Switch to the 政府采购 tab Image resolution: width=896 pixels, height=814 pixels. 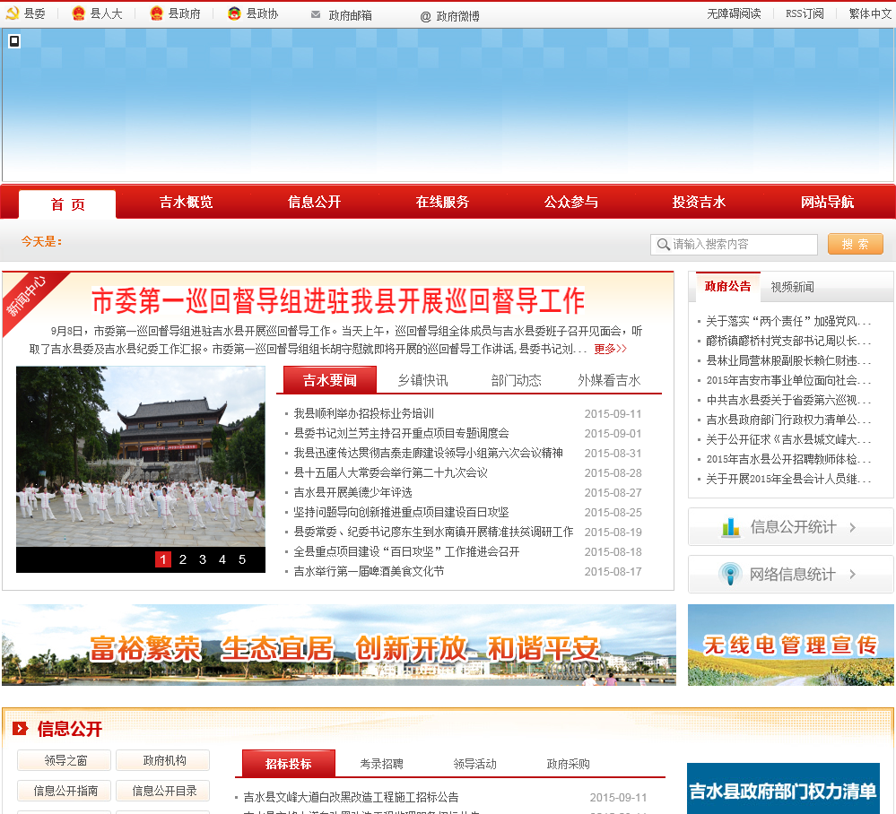click(568, 765)
